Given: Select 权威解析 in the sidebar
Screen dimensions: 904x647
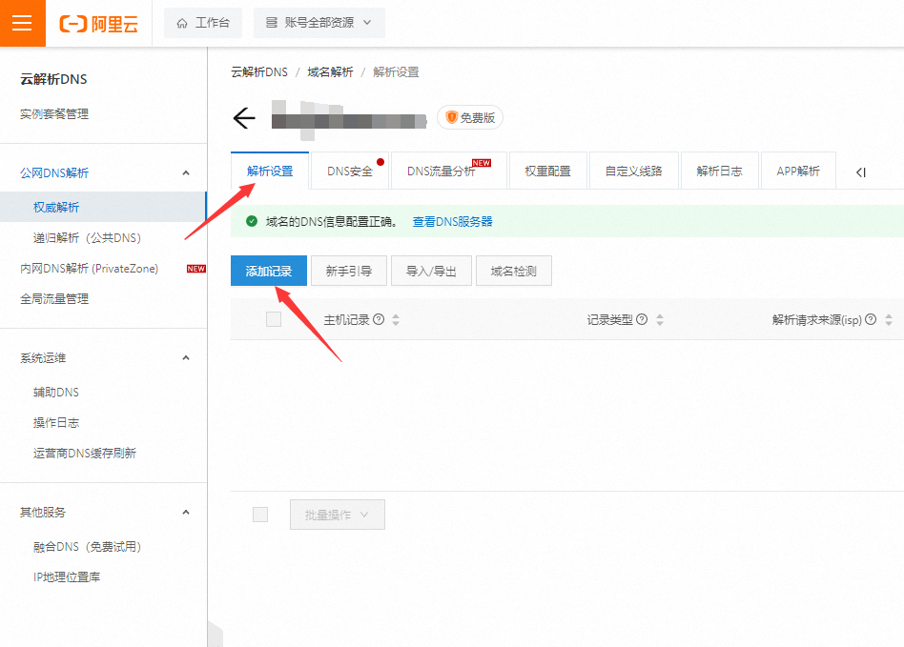Looking at the screenshot, I should click(x=103, y=207).
